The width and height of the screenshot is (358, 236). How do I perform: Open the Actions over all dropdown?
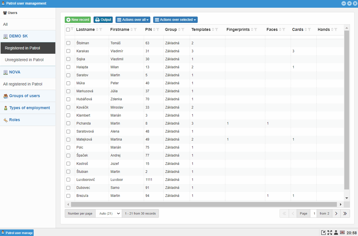pos(133,20)
